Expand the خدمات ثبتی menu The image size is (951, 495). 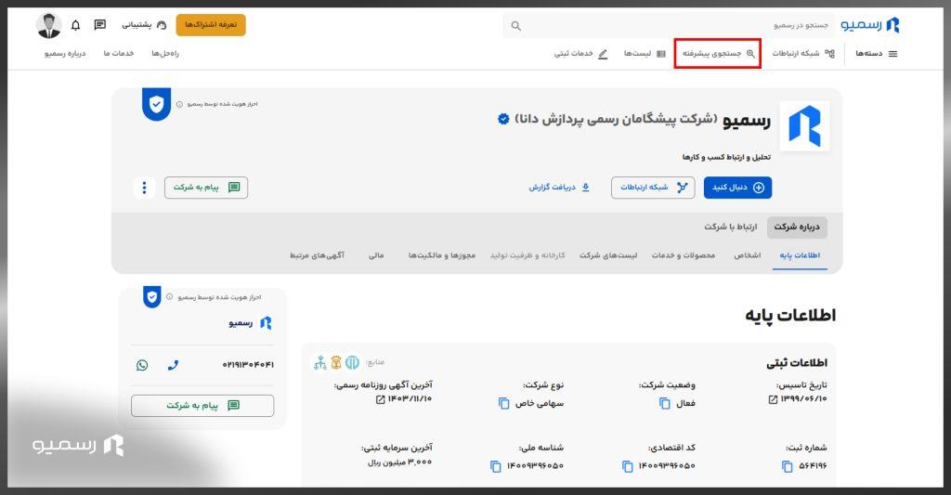click(x=581, y=54)
